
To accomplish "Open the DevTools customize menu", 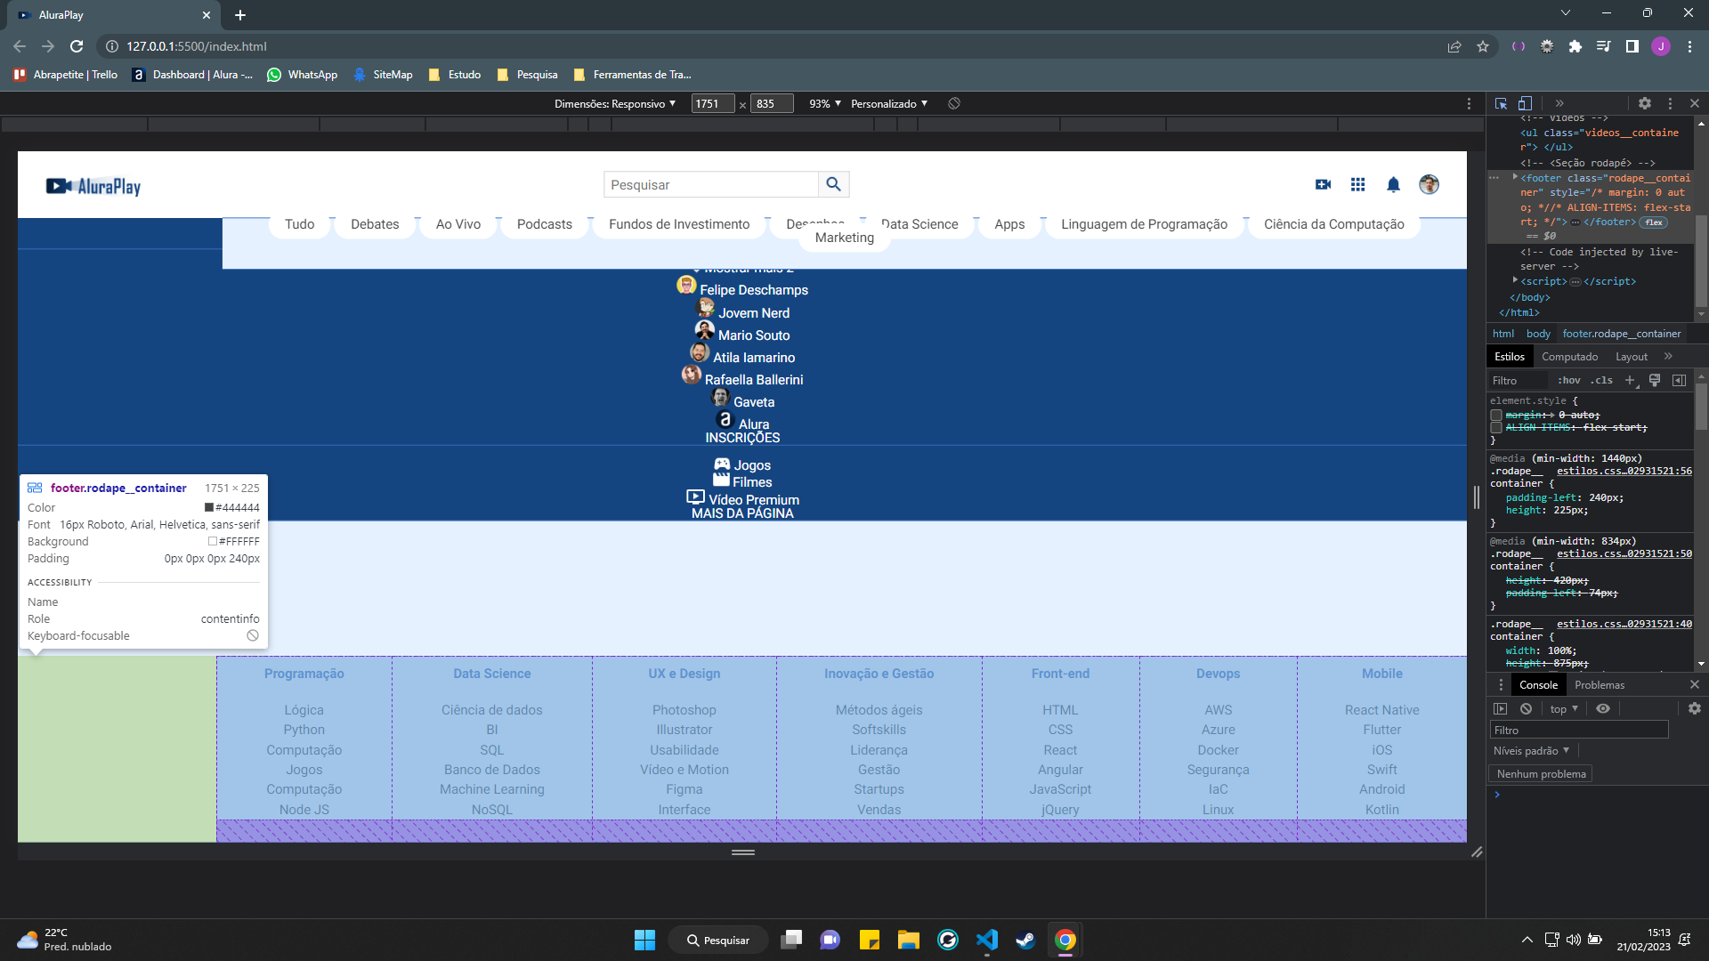I will click(1670, 103).
